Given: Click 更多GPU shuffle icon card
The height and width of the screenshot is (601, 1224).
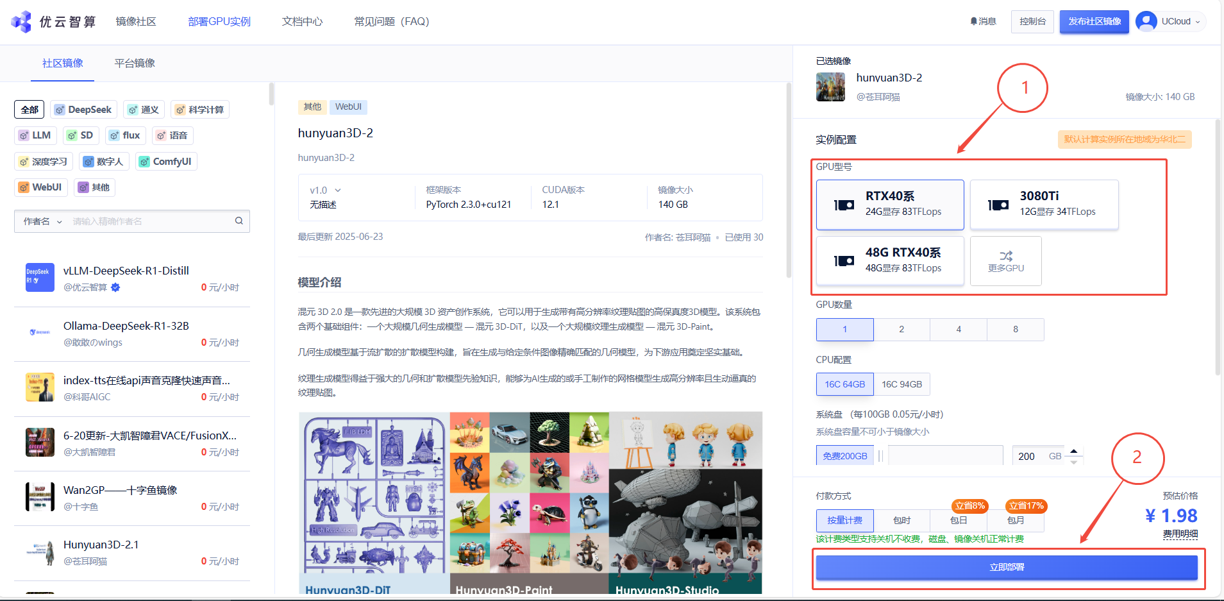Looking at the screenshot, I should pyautogui.click(x=1005, y=261).
